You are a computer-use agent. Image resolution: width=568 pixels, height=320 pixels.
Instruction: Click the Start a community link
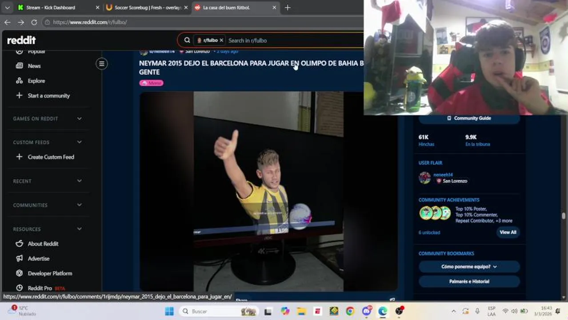[49, 96]
